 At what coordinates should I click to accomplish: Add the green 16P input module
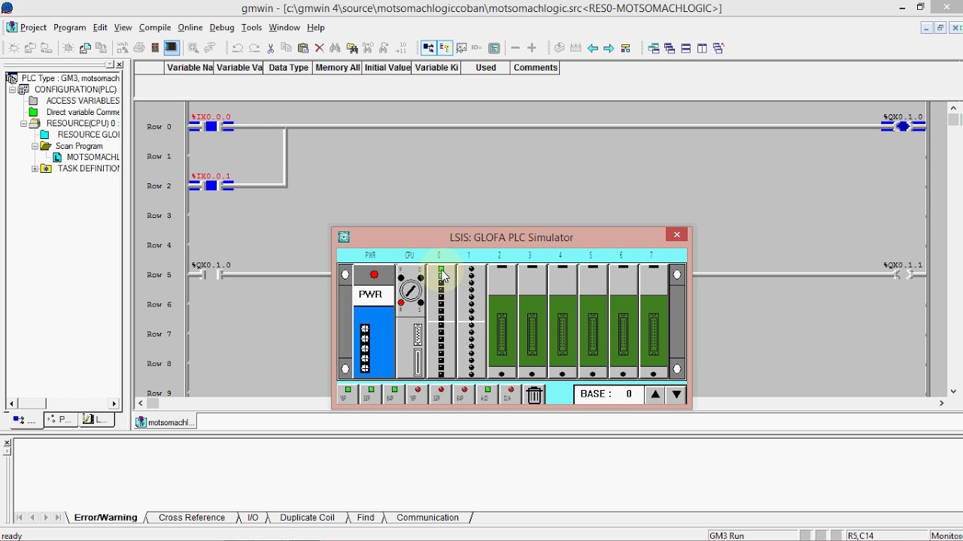[347, 394]
